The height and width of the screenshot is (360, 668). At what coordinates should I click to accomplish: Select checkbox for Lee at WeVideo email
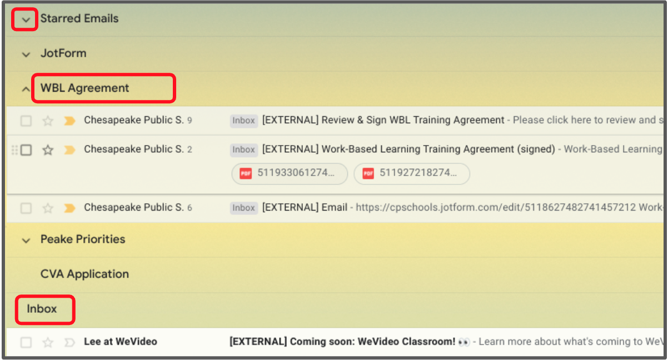click(x=26, y=342)
